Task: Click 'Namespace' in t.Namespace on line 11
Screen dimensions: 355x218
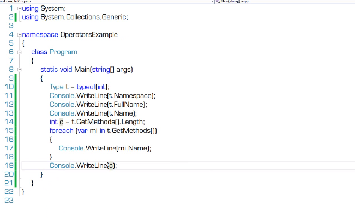Action: 133,96
